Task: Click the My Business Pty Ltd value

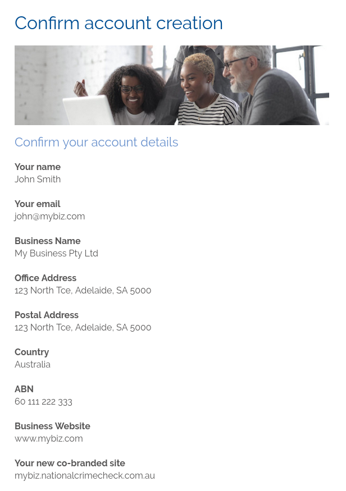Action: [x=56, y=254]
